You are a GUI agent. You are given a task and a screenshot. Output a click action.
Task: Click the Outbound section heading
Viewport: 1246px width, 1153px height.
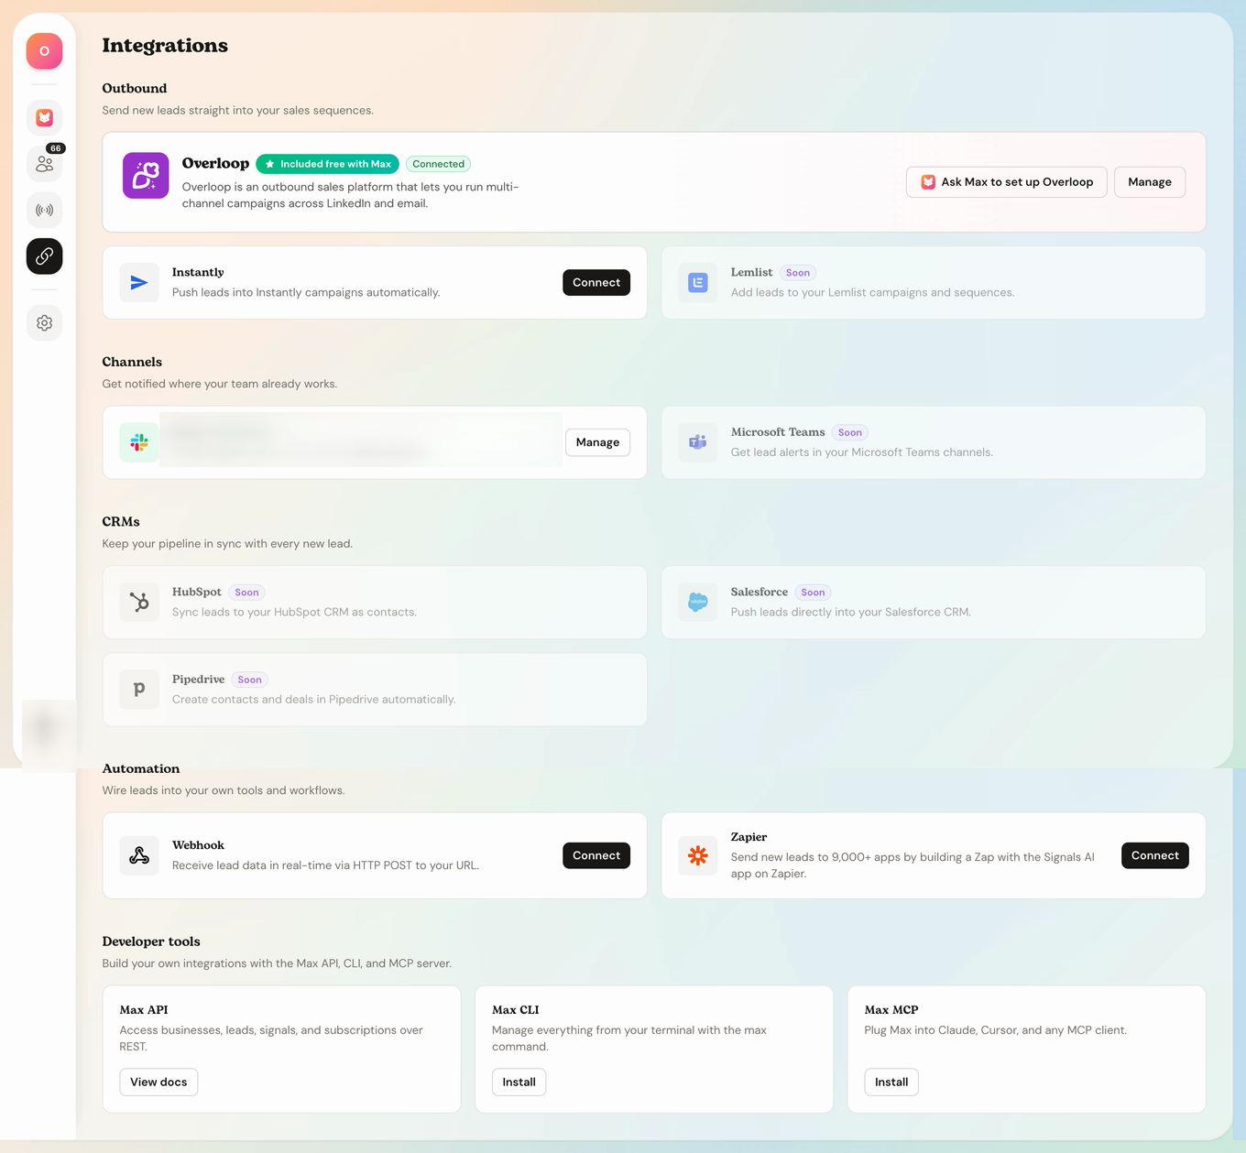point(135,88)
